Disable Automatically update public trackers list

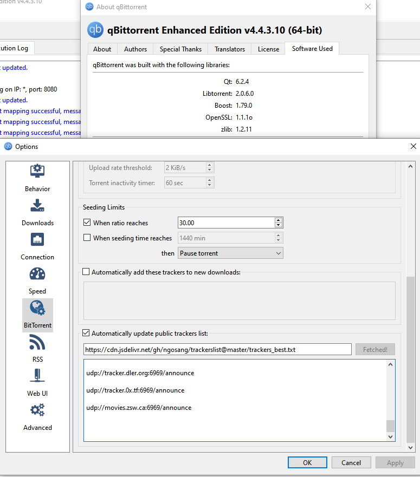click(x=86, y=333)
